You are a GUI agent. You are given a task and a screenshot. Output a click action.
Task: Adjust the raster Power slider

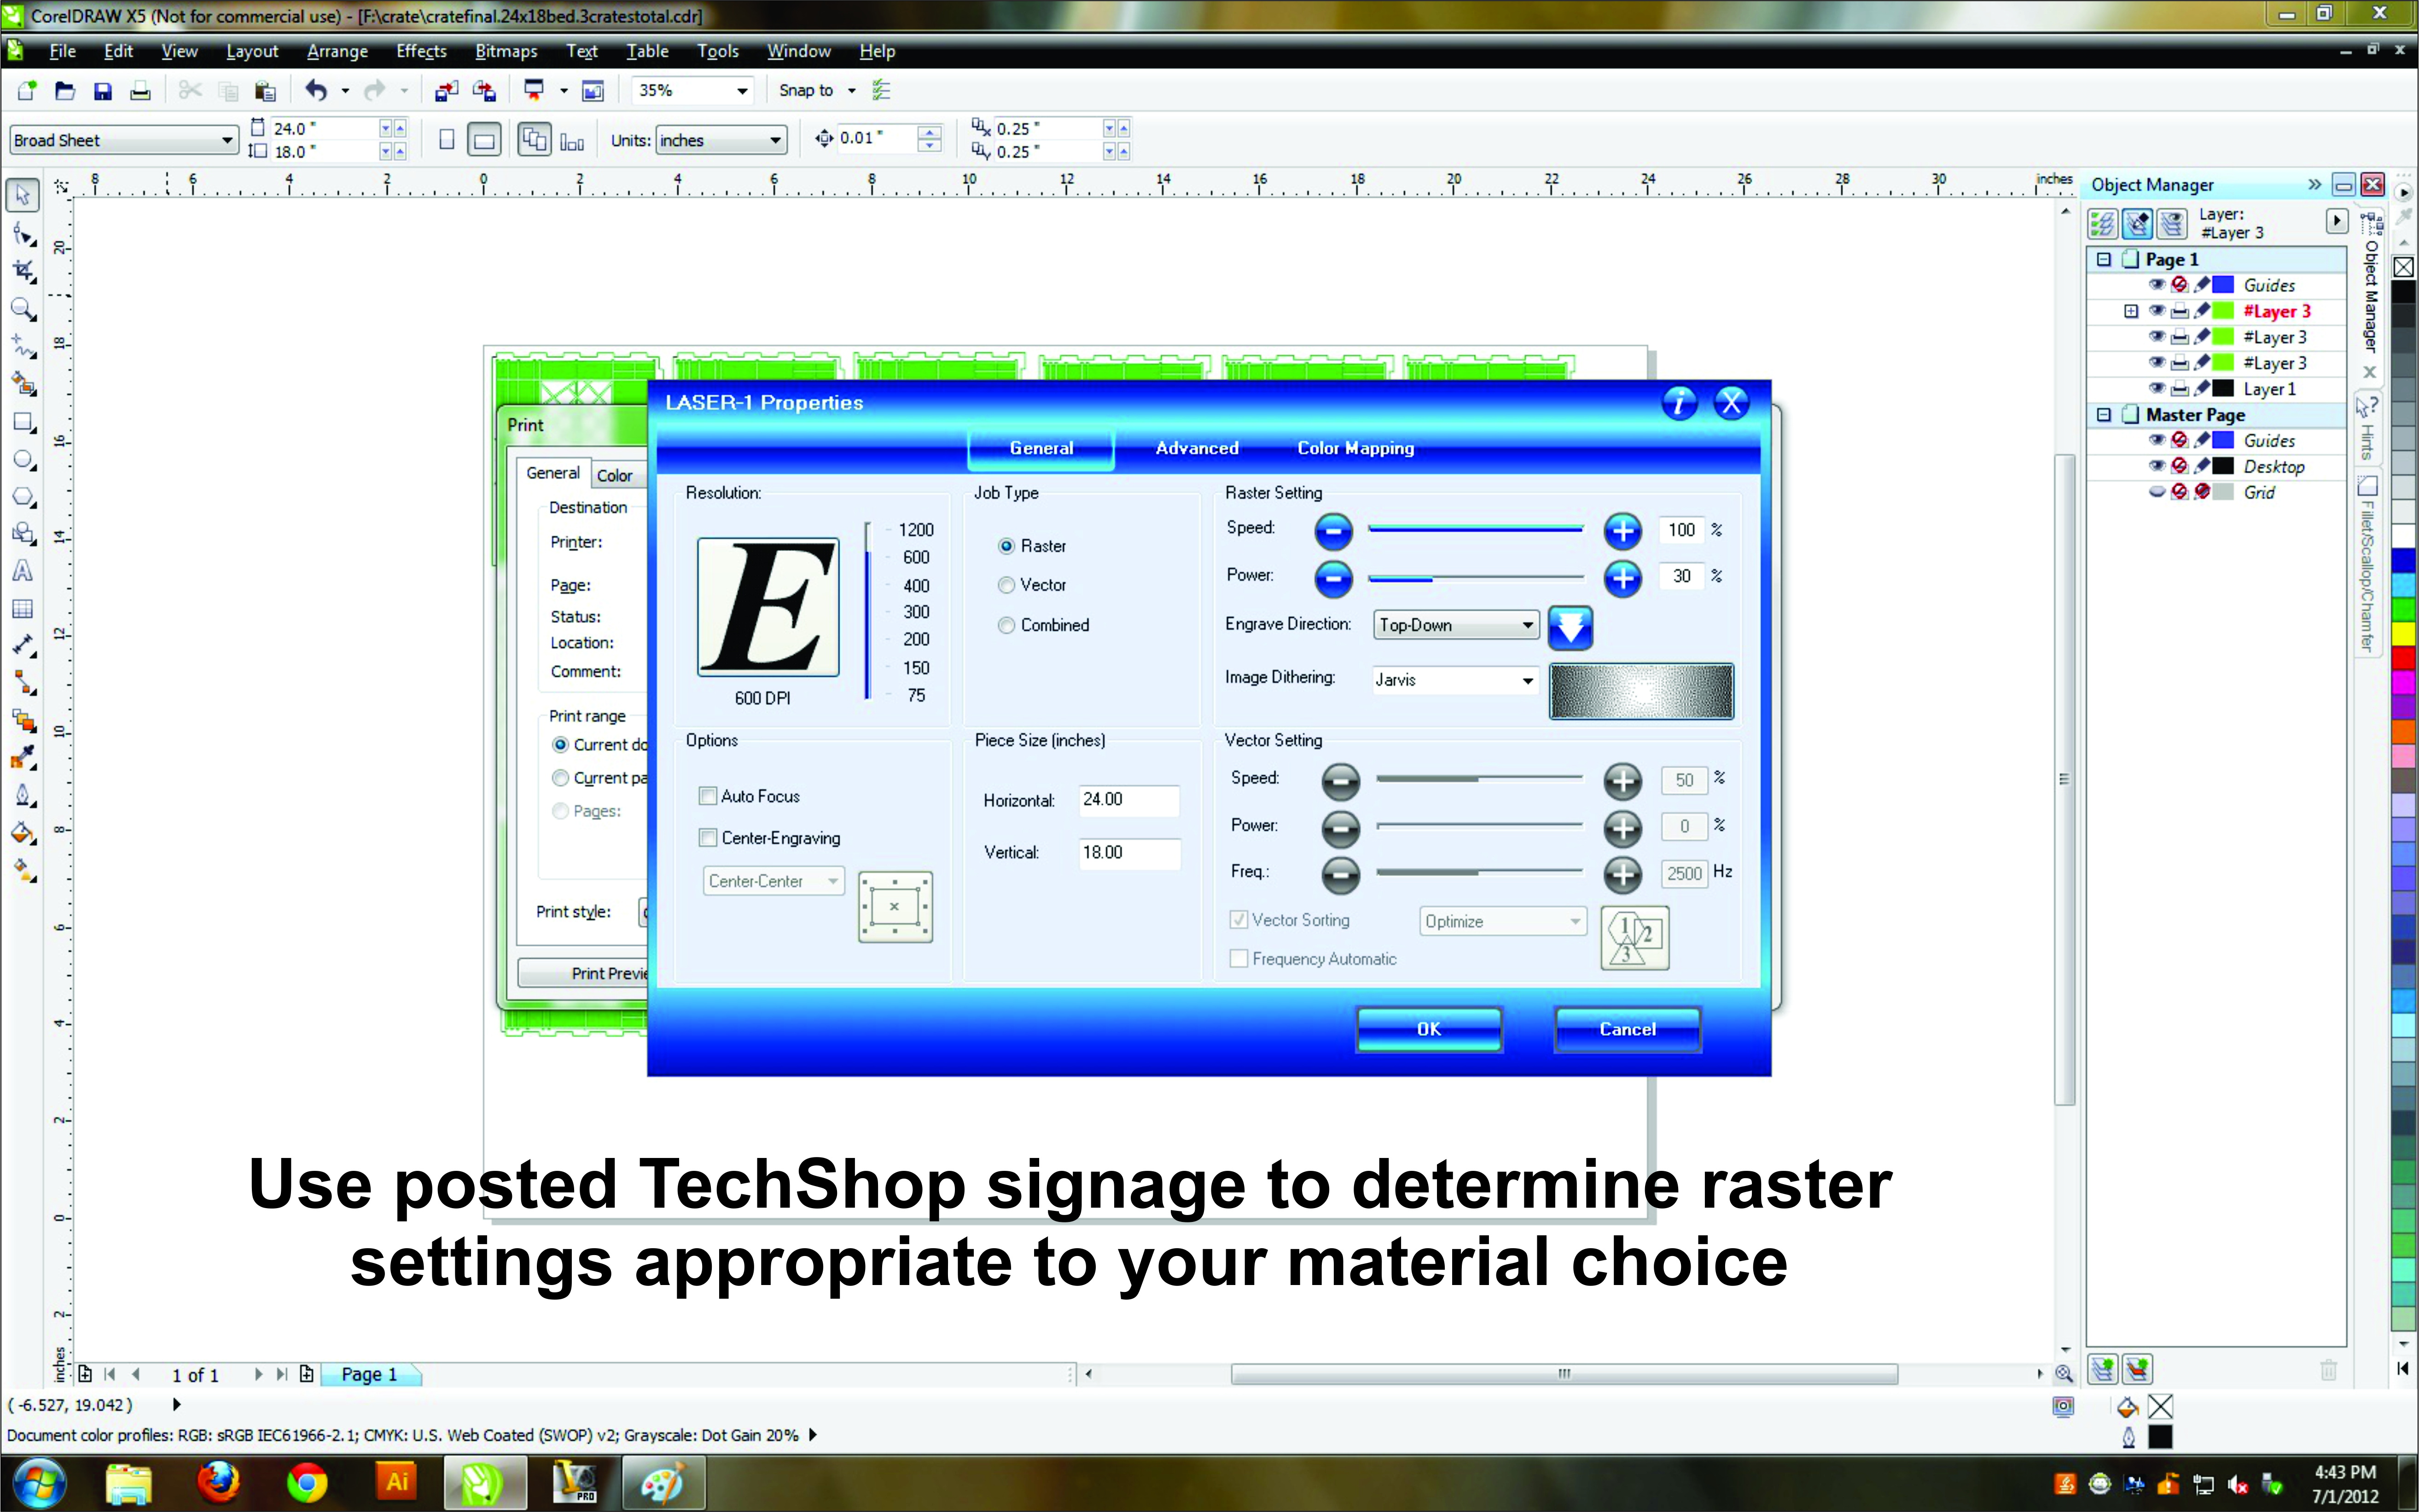(1476, 578)
